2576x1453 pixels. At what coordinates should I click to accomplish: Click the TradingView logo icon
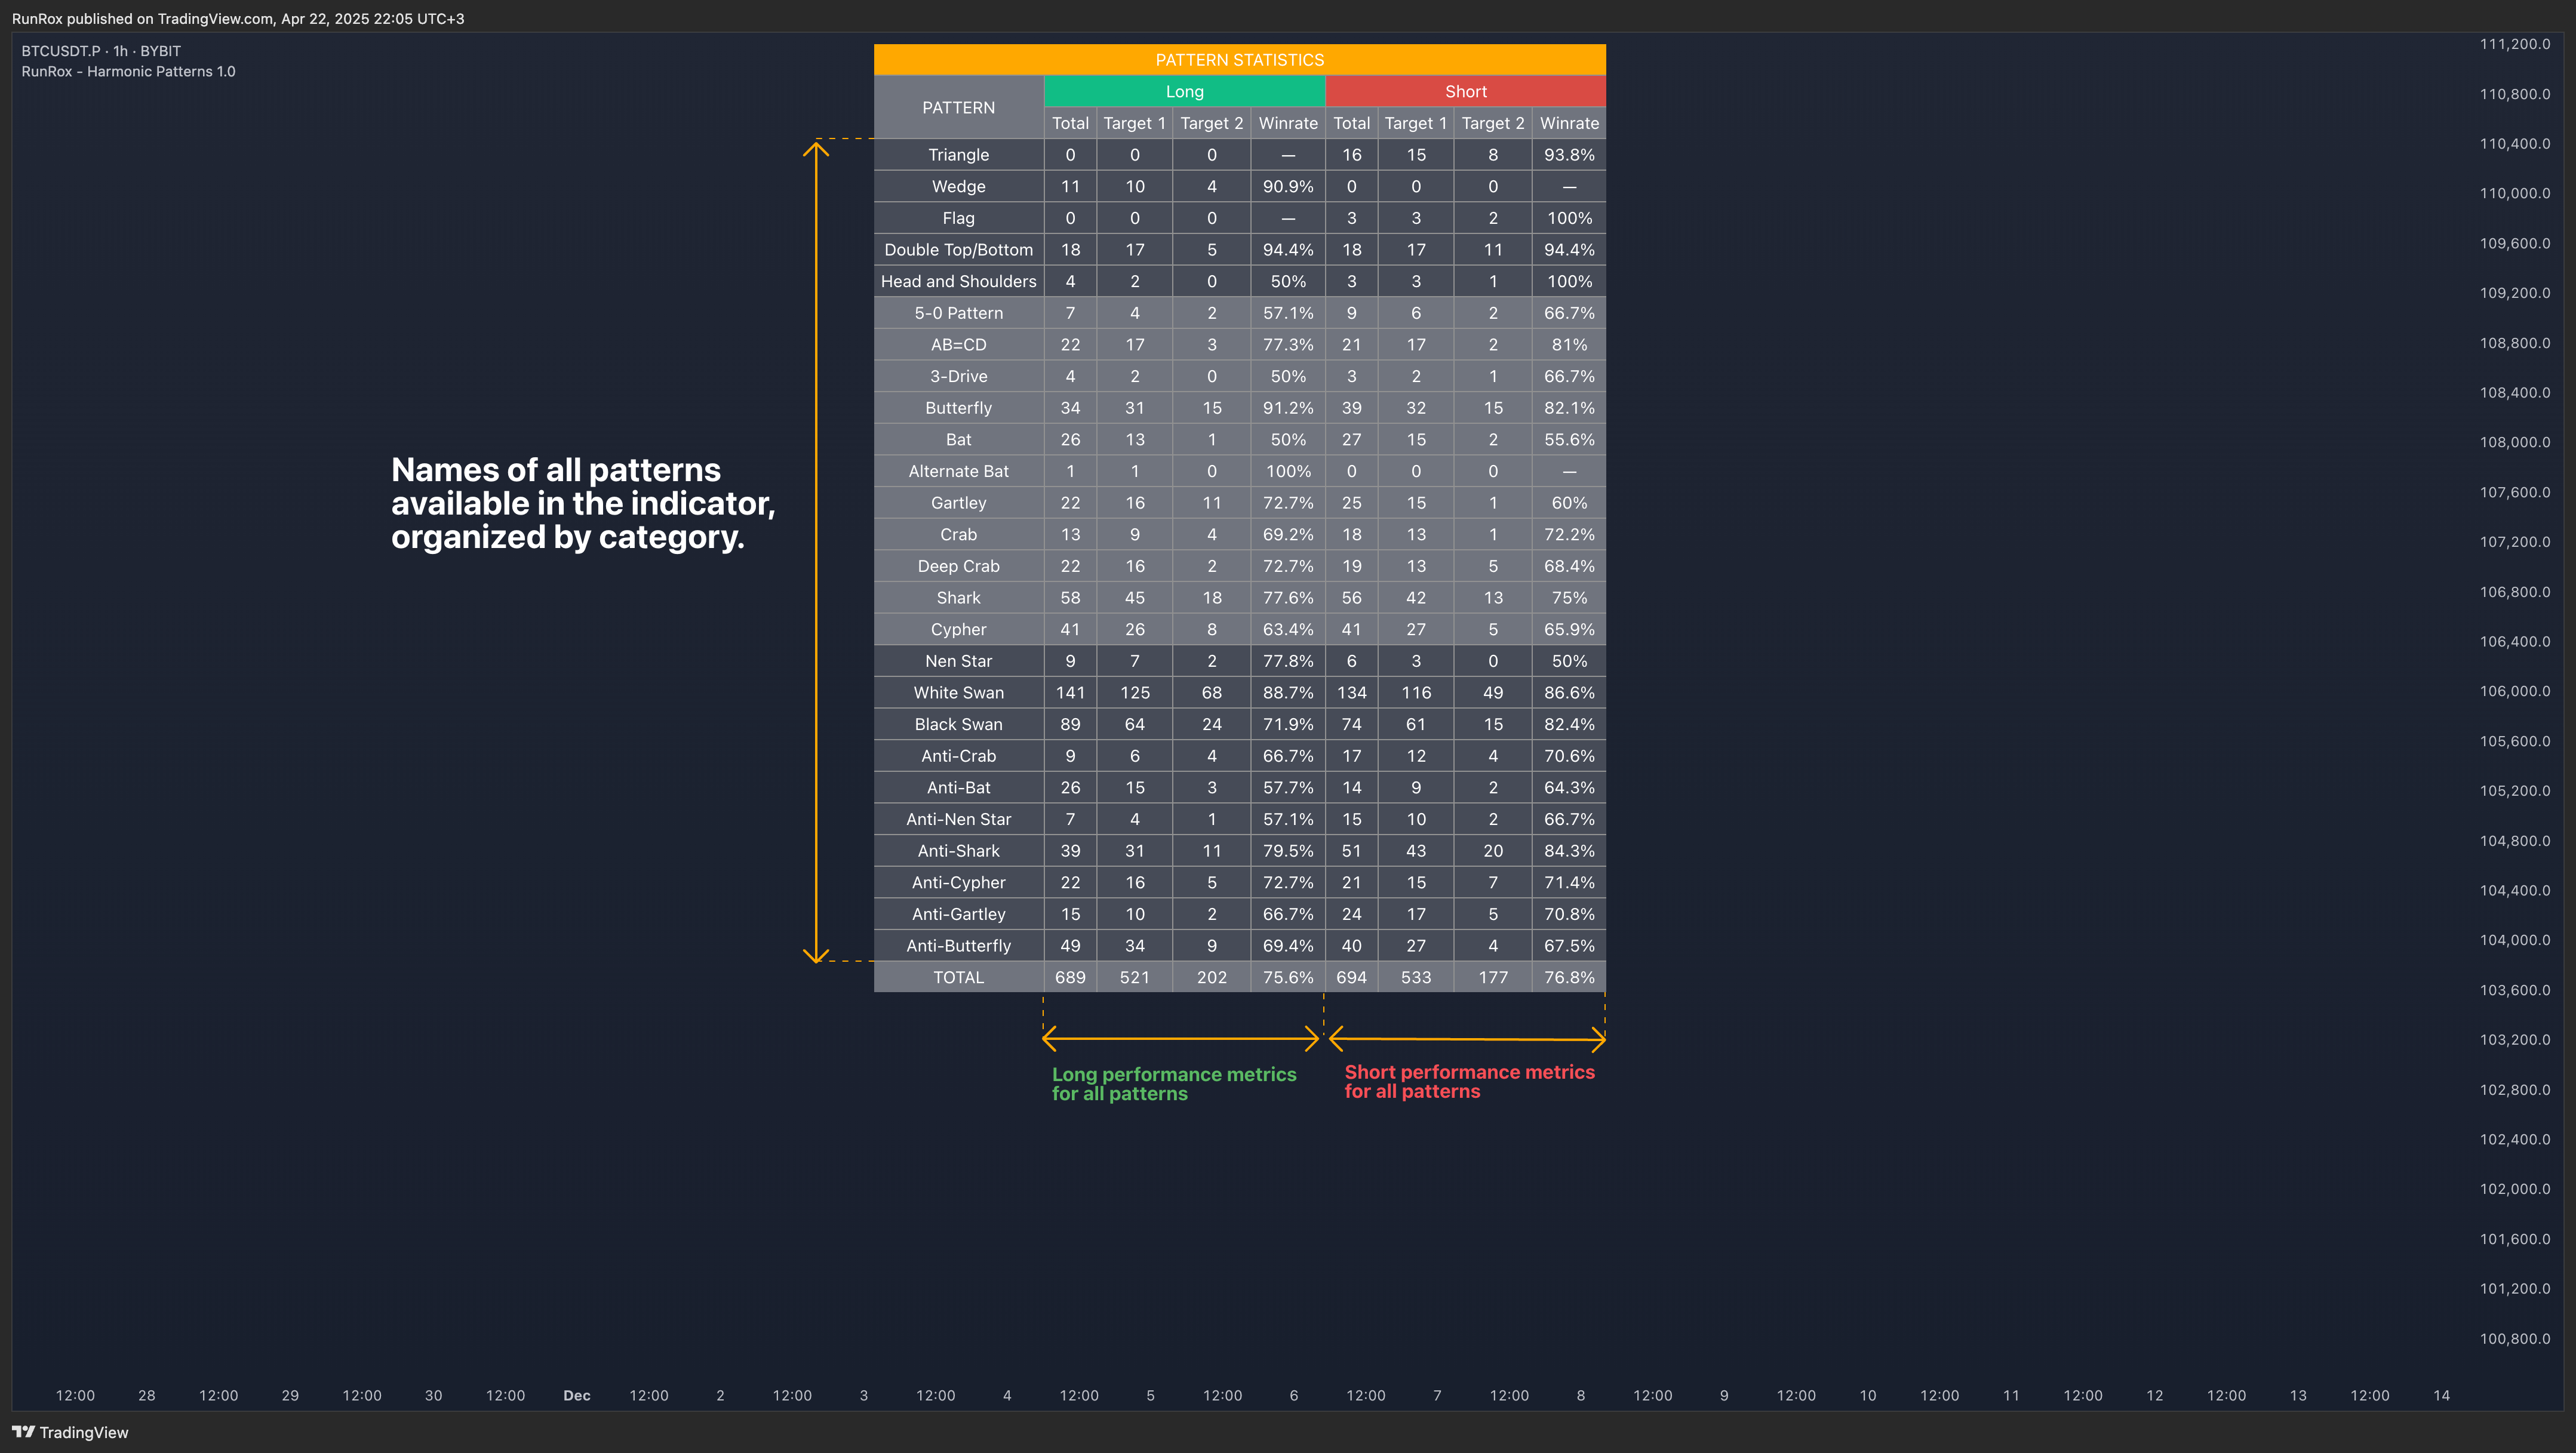coord(23,1432)
